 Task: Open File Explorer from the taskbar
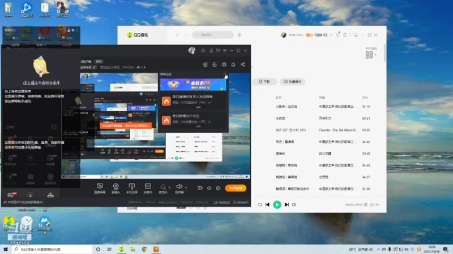click(x=133, y=249)
